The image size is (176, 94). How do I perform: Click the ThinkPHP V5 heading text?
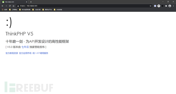click(x=19, y=34)
